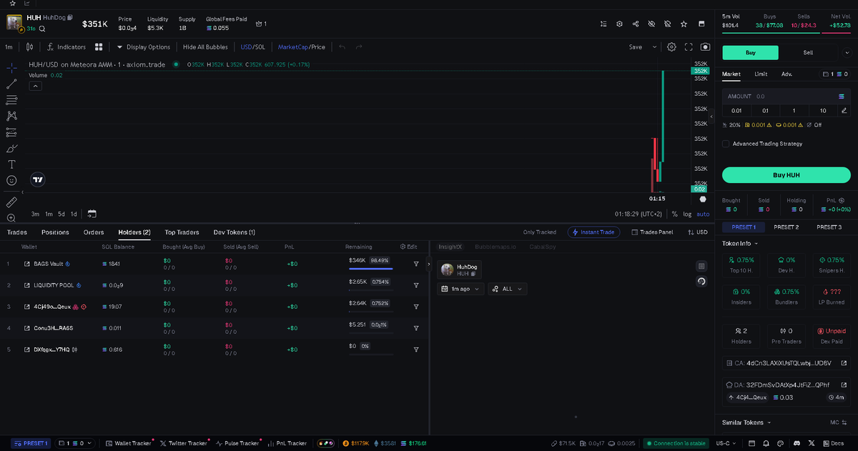
Task: Open the emoji icons tool
Action: tap(11, 181)
